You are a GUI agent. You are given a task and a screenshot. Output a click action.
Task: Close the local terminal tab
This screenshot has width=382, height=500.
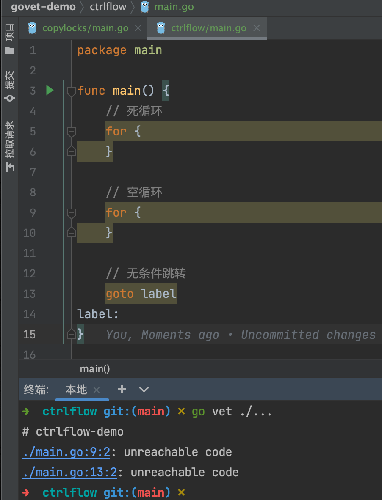97,390
